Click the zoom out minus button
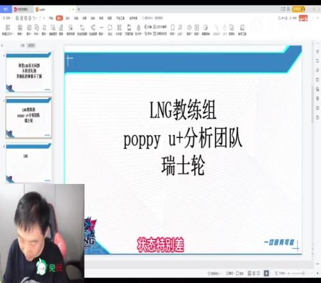This screenshot has height=283, width=321. point(289,273)
